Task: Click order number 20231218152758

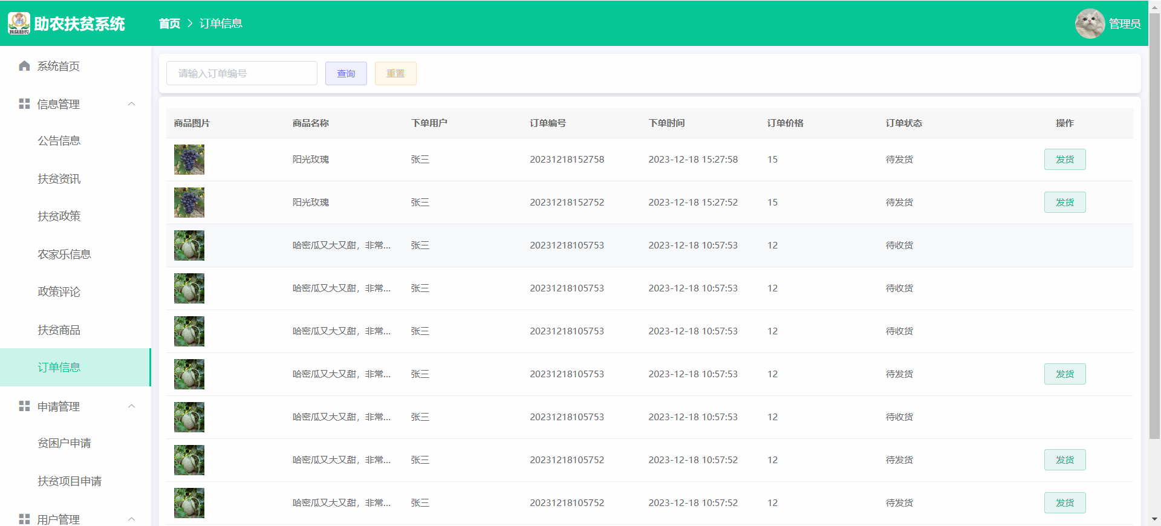Action: click(x=567, y=160)
